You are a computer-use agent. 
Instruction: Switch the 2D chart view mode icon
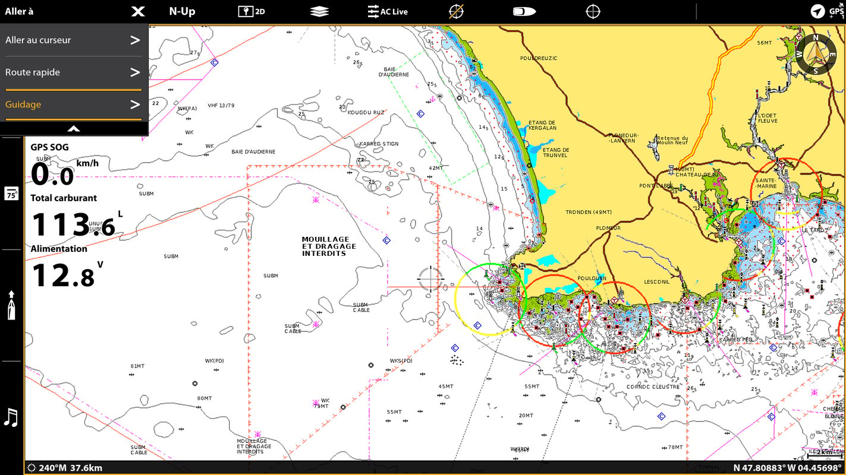pos(251,11)
